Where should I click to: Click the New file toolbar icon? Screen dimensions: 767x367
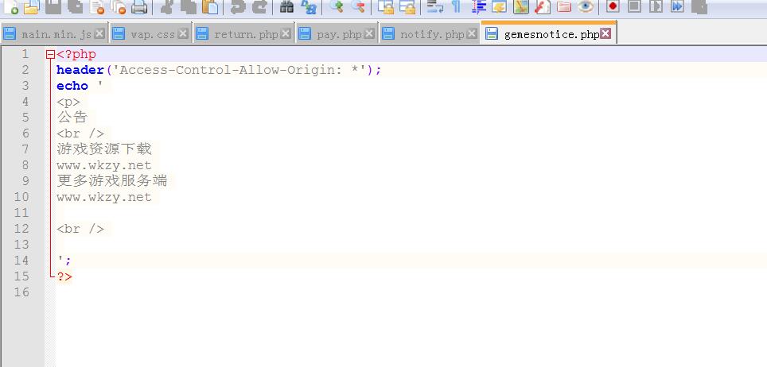point(11,7)
